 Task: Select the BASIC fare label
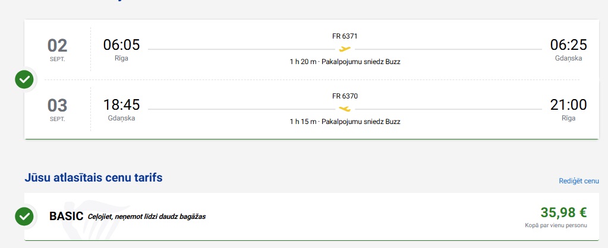click(66, 217)
